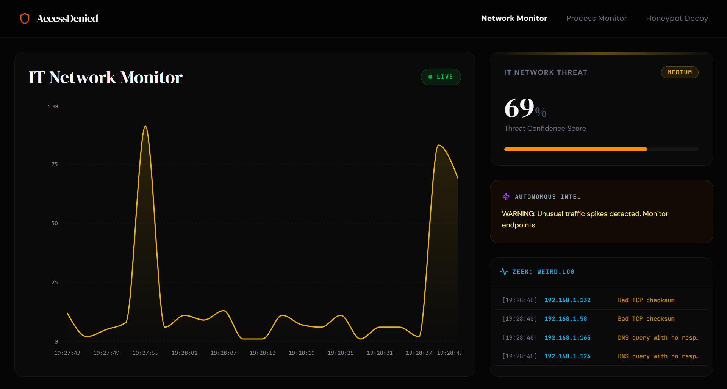This screenshot has height=389, width=727.
Task: Switch to the Process Monitor tab
Action: pos(596,18)
